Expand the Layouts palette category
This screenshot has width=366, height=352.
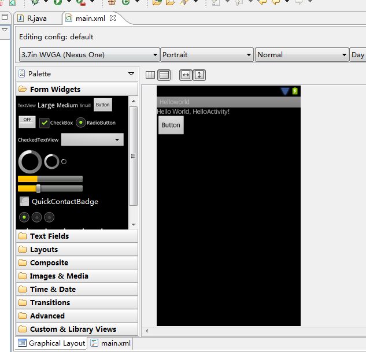click(77, 249)
